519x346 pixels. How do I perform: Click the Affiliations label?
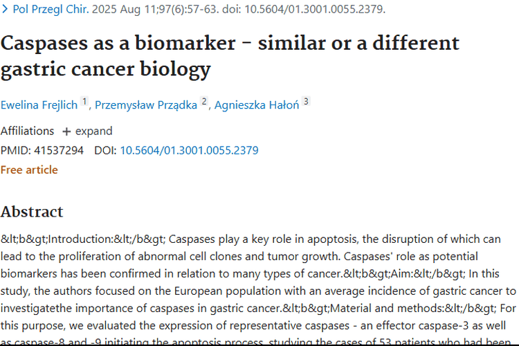[27, 131]
